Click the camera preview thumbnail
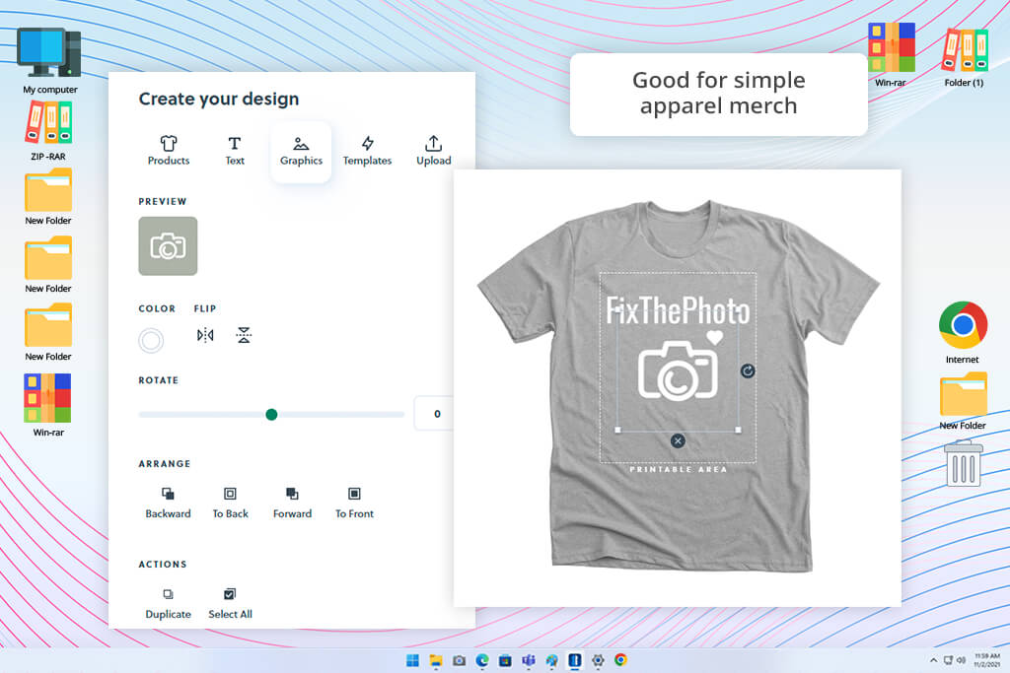This screenshot has height=673, width=1010. pyautogui.click(x=168, y=245)
